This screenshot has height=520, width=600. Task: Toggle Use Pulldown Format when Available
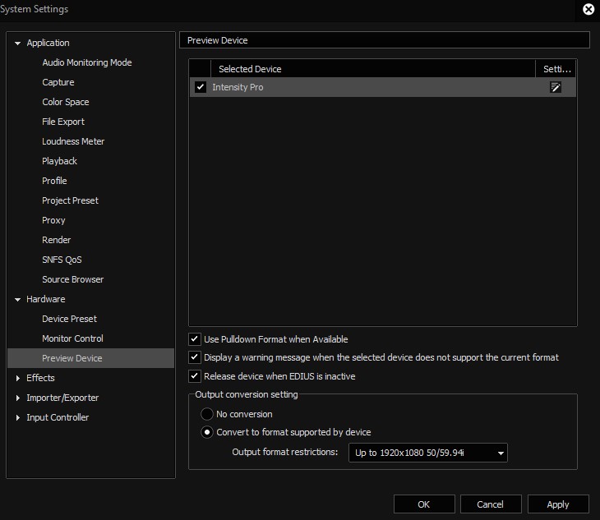[195, 338]
